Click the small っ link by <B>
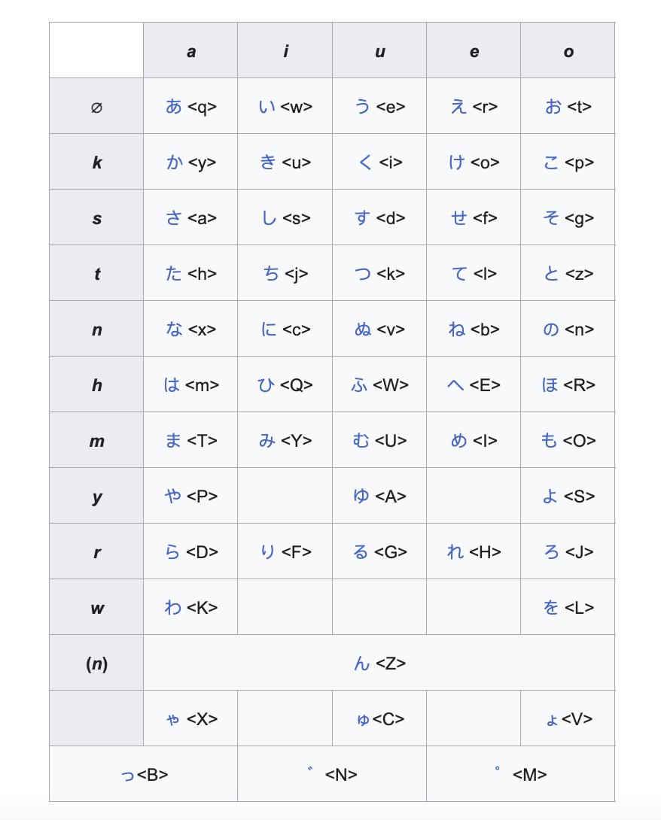The width and height of the screenshot is (661, 820). pos(128,775)
